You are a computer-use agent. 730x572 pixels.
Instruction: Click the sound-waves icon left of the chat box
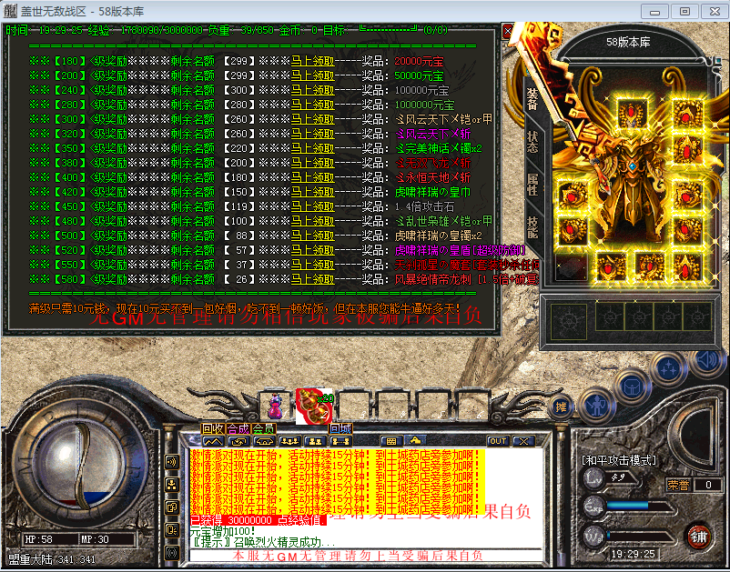coord(172,462)
